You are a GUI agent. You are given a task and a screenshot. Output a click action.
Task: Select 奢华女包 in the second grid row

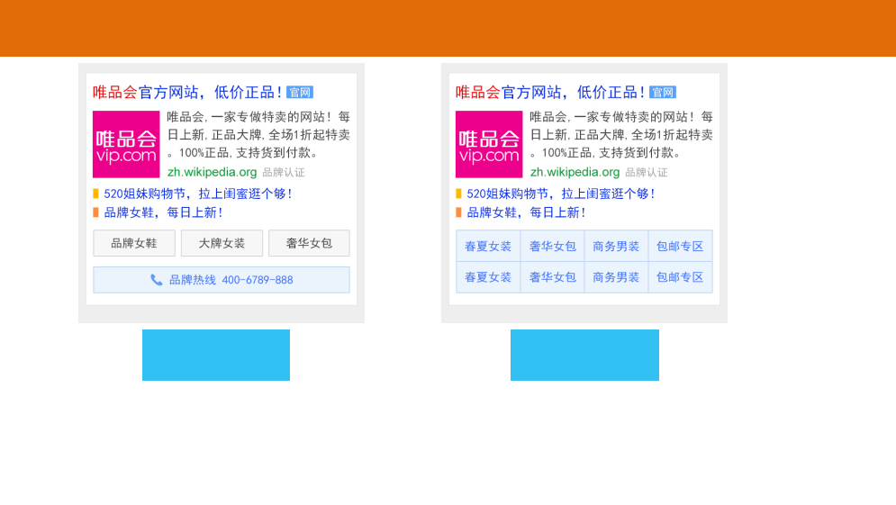[553, 277]
